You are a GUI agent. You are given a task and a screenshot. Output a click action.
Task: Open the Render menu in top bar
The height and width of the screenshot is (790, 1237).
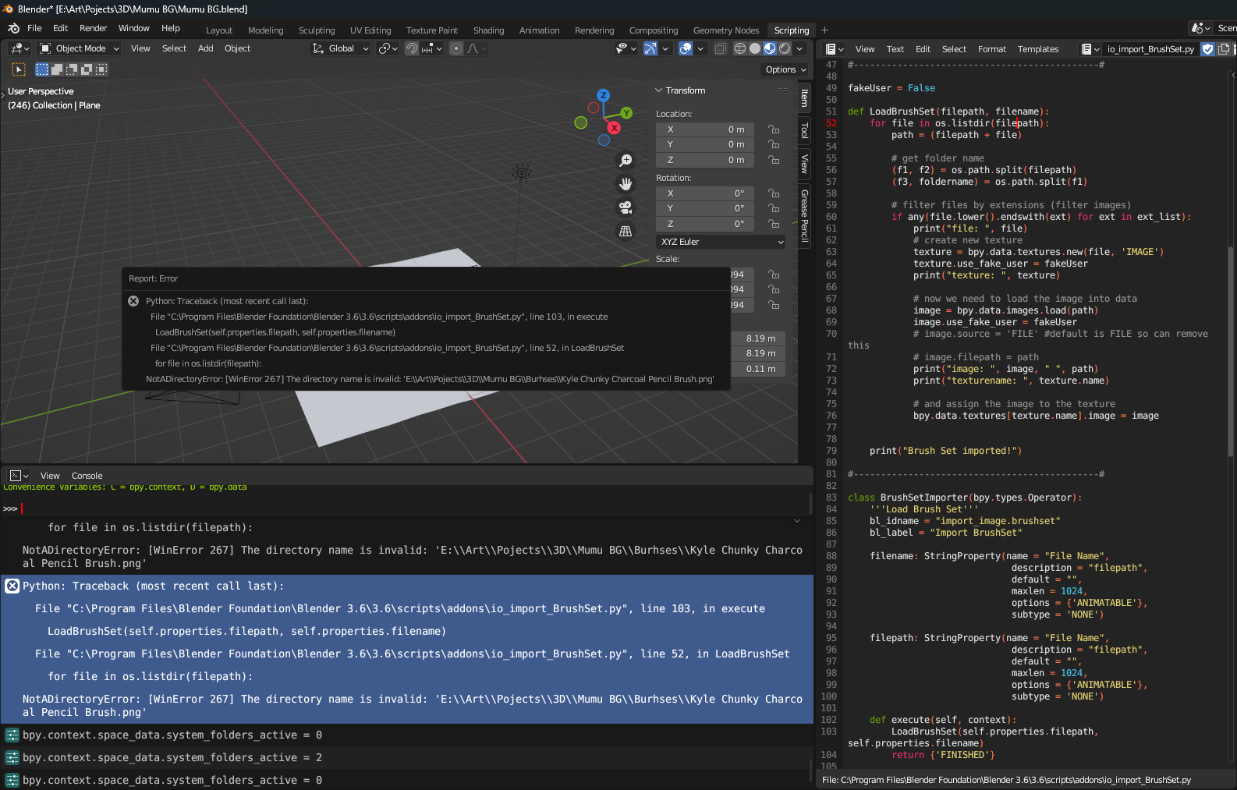(94, 28)
